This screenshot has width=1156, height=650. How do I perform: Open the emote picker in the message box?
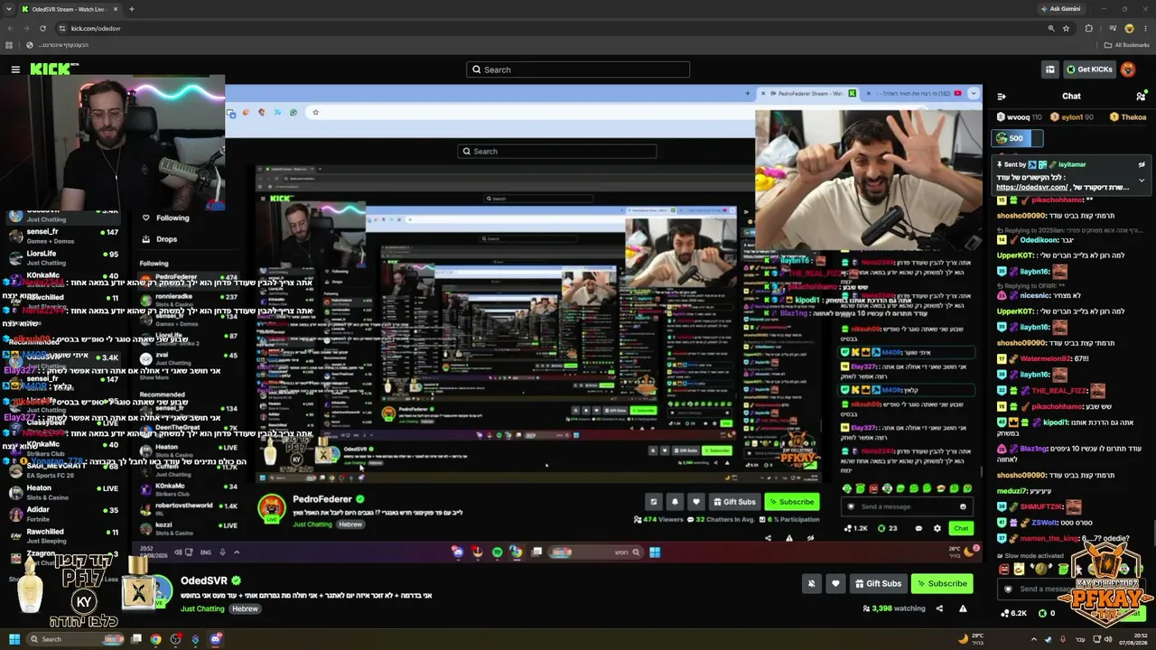tap(1008, 589)
